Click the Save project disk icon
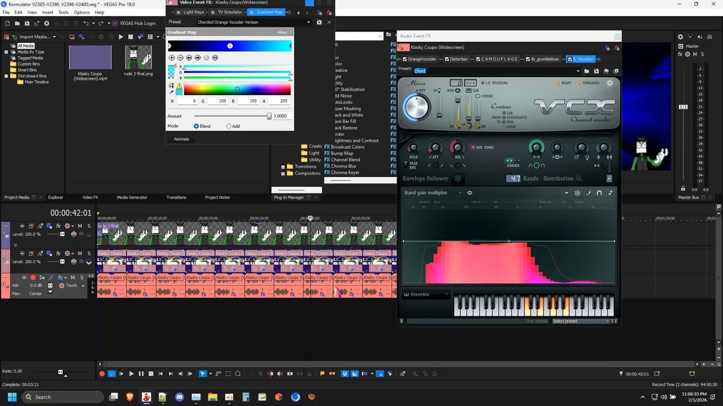723x406 pixels. (27, 23)
